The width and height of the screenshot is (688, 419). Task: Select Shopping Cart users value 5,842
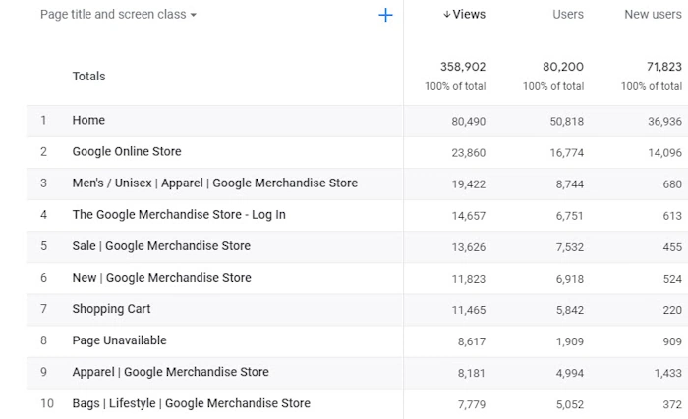(569, 311)
